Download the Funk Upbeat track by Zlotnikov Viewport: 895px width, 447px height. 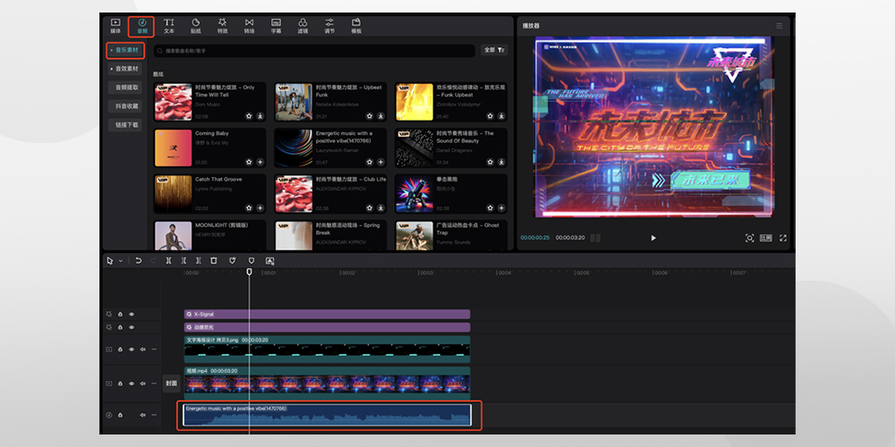tap(501, 115)
